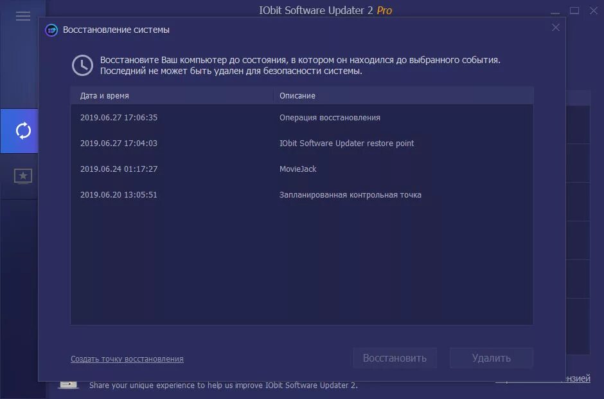The width and height of the screenshot is (604, 399).
Task: Open the hamburger menu in the sidebar
Action: click(x=23, y=16)
